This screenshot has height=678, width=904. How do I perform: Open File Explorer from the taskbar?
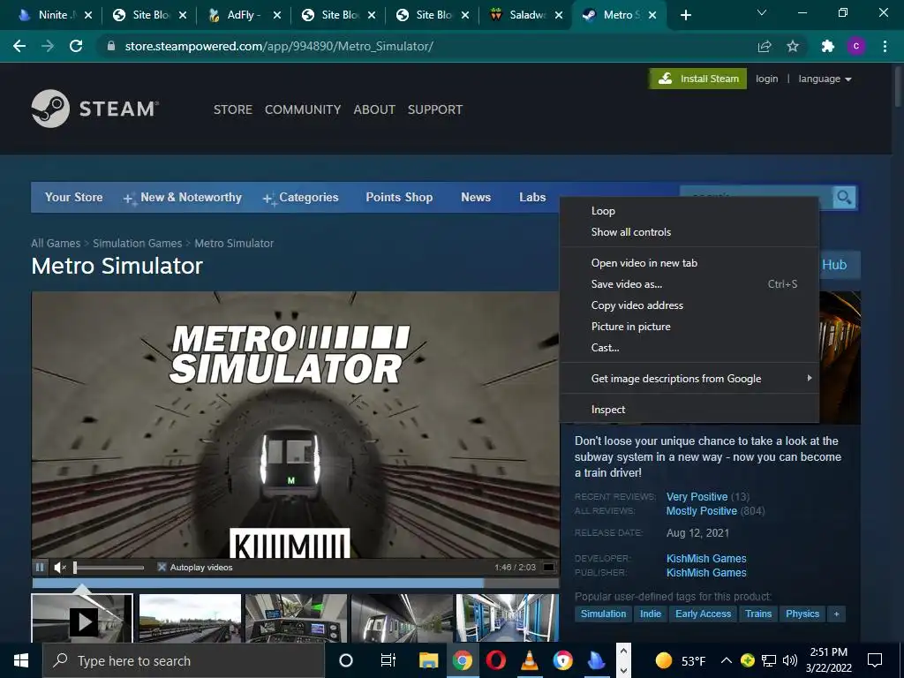click(x=428, y=660)
